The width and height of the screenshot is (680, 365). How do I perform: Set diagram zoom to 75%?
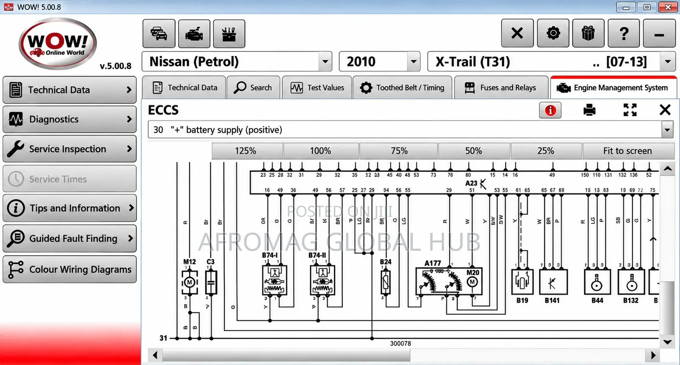(398, 151)
